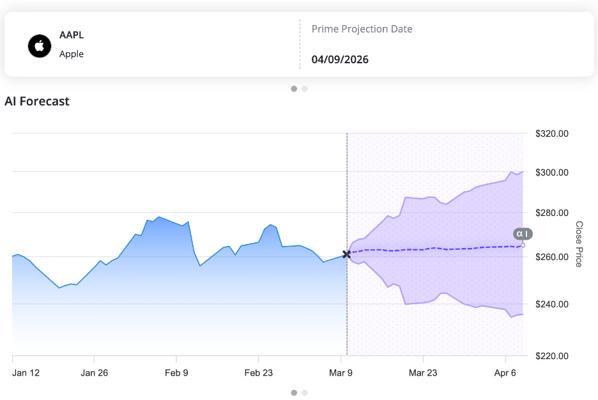
Task: Click the $300.00 price axis label
Action: tap(551, 173)
